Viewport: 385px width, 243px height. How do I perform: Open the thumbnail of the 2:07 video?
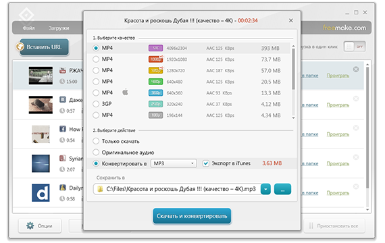click(41, 163)
